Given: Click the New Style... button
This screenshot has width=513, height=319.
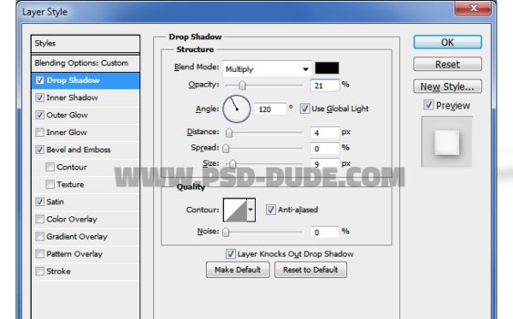Looking at the screenshot, I should pos(447,86).
